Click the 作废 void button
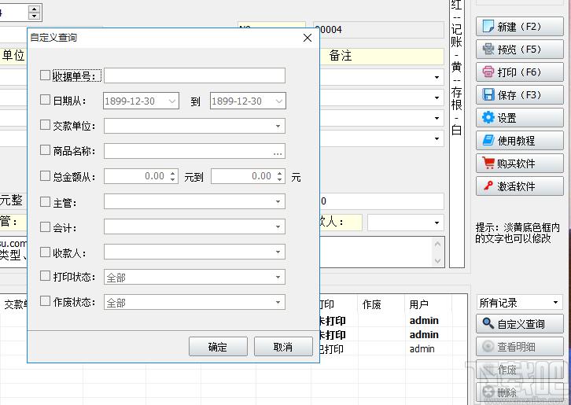The width and height of the screenshot is (571, 405). point(520,370)
